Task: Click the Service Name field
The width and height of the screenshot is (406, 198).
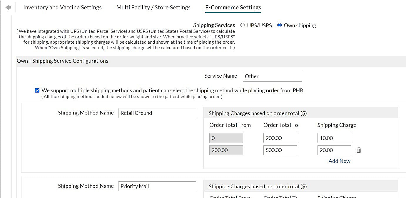Action: (x=272, y=76)
